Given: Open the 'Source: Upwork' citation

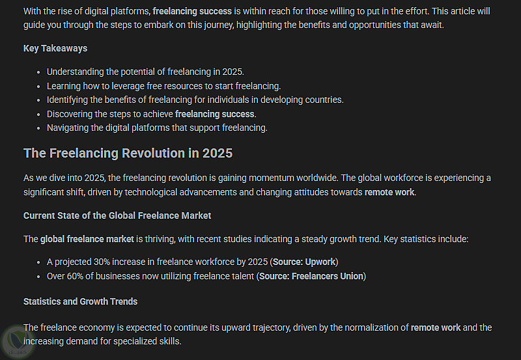Looking at the screenshot, I should 304,262.
